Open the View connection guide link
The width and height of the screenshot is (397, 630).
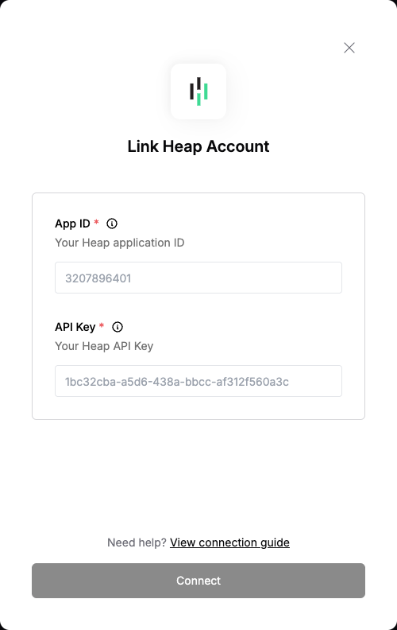coord(229,542)
